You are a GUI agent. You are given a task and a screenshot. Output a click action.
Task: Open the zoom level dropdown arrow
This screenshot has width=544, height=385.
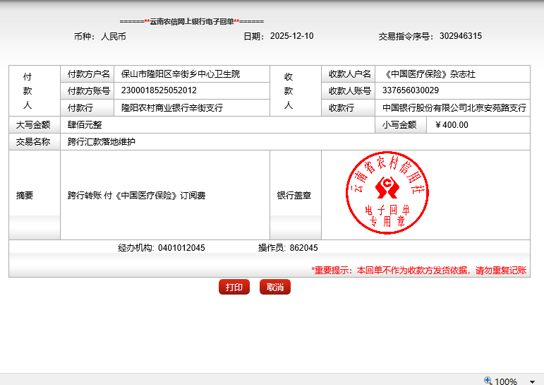pos(532,381)
